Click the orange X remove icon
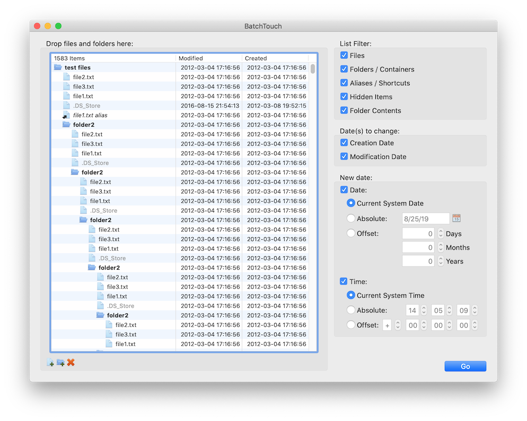The width and height of the screenshot is (527, 421). pos(71,363)
